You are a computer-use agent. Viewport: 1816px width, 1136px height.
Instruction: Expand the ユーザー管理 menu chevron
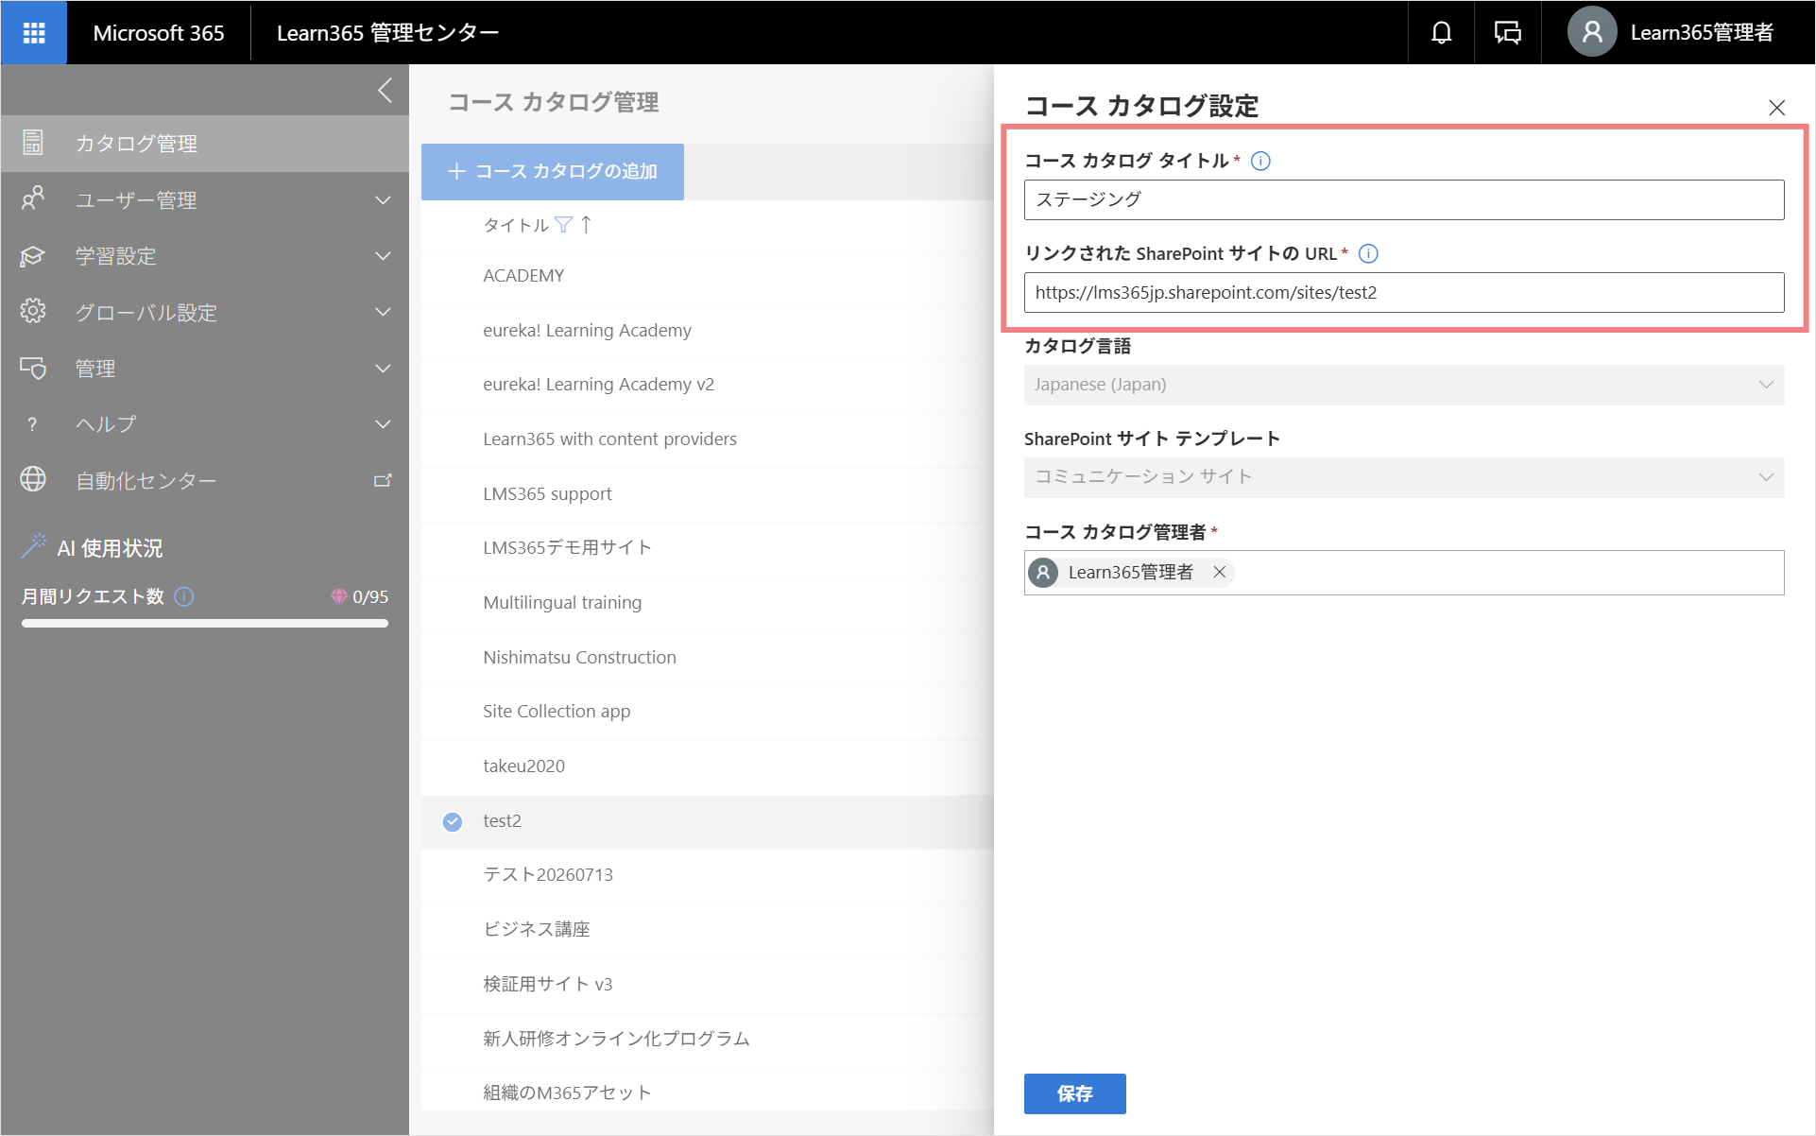click(x=383, y=200)
